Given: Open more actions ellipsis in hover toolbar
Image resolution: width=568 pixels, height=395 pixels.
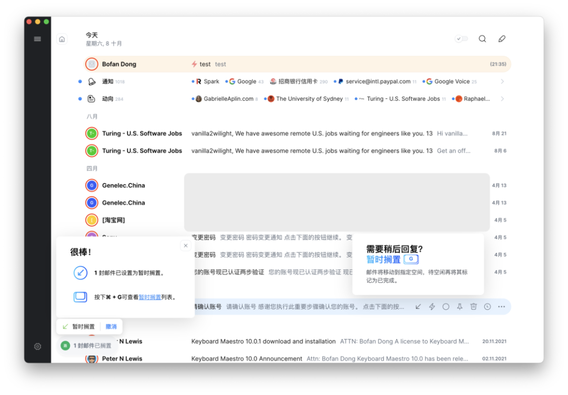Looking at the screenshot, I should coord(501,307).
